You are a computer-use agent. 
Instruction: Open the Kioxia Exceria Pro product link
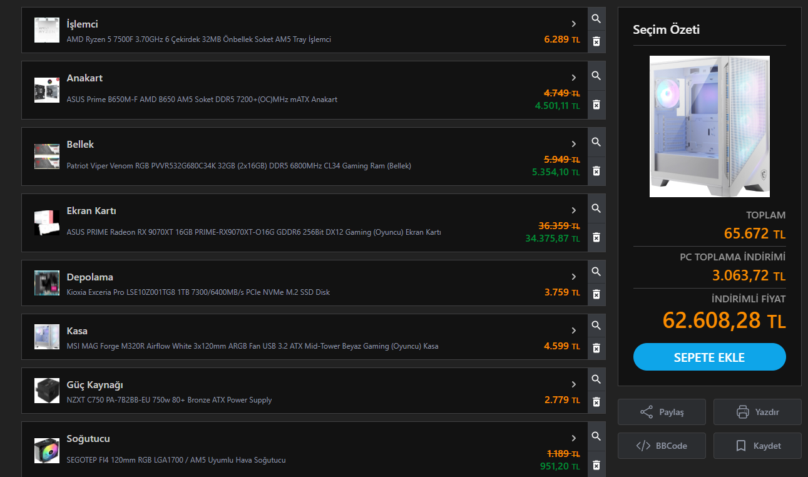click(x=198, y=292)
